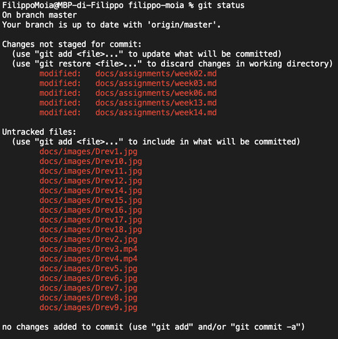
Task: Click the docs/assignments/week14.md path
Action: (156, 113)
